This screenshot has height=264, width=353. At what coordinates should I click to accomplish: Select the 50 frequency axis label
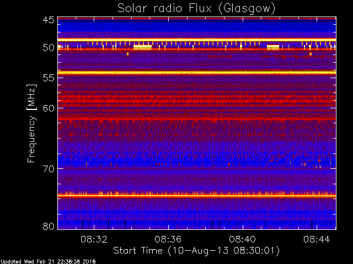(x=49, y=48)
